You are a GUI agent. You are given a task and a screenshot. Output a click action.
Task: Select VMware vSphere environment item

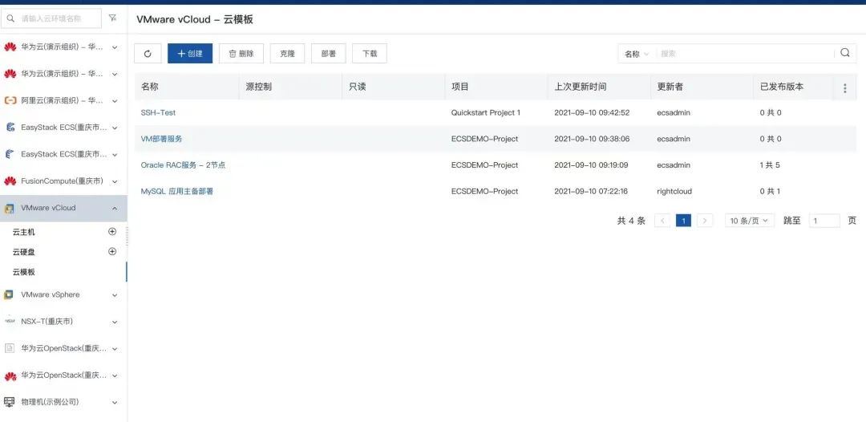(63, 295)
